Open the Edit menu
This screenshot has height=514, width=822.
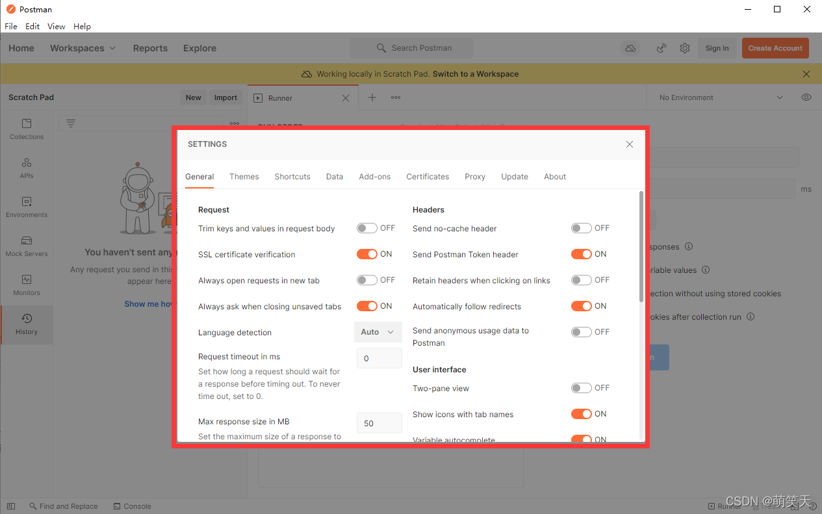[32, 27]
